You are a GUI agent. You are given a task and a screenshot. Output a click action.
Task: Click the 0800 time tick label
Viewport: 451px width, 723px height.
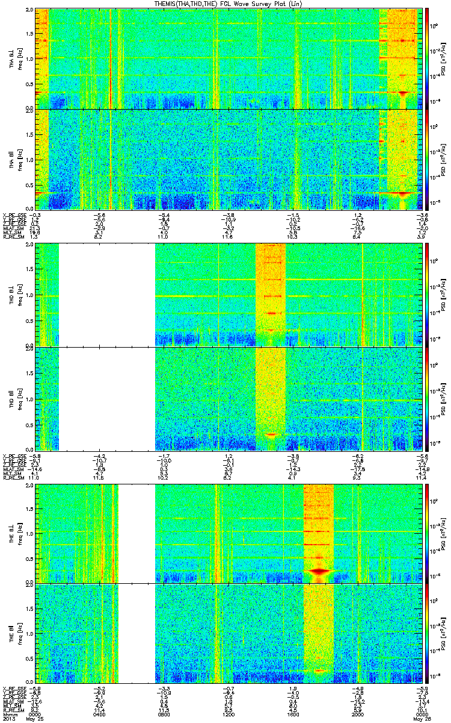(164, 715)
